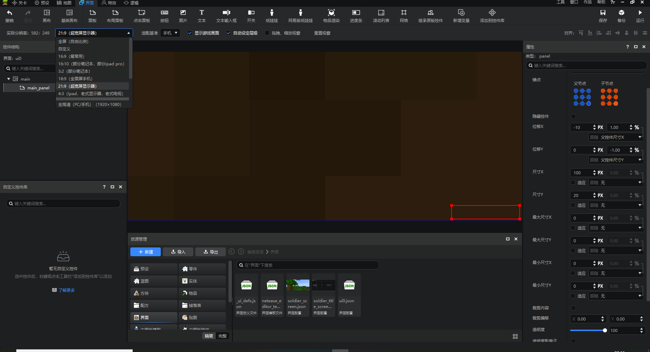The image size is (650, 352).
Task: Adjust the 透明度 opacity slider handle
Action: click(x=605, y=330)
